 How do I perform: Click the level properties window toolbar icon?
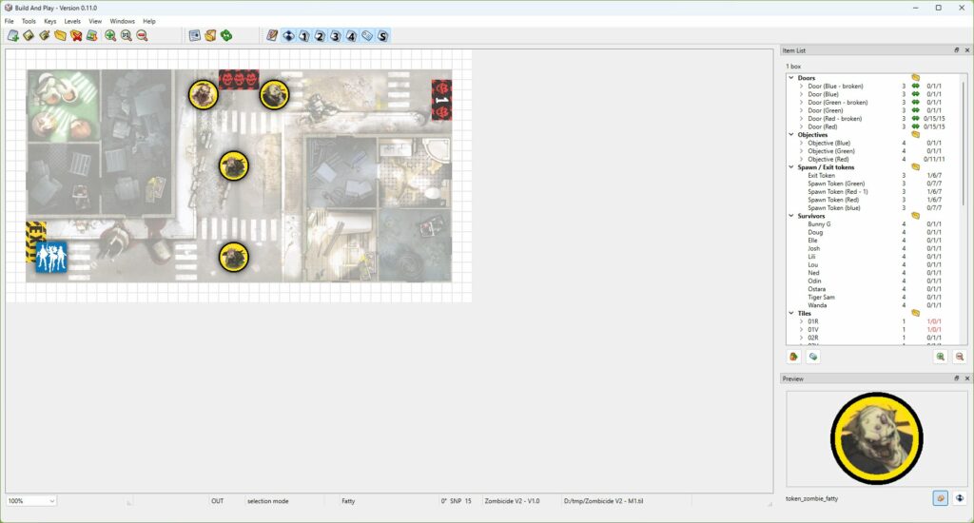tap(195, 36)
